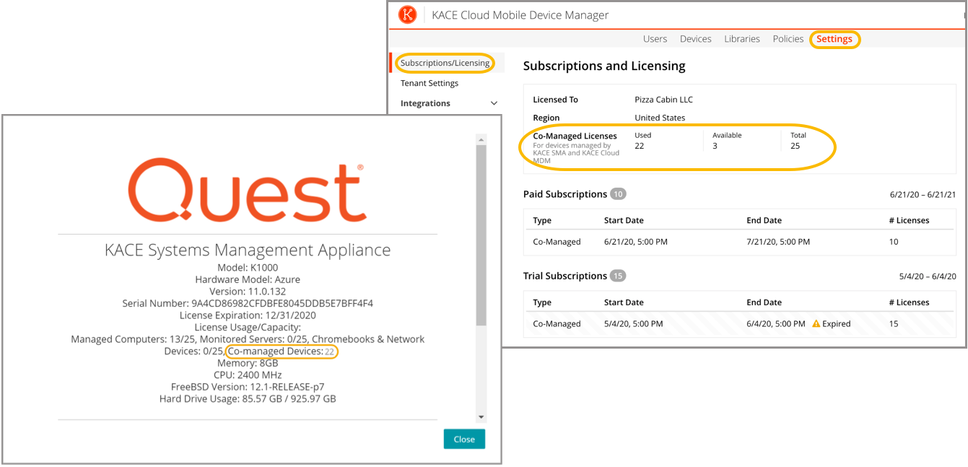Open Tenant Settings
Image resolution: width=968 pixels, height=467 pixels.
[431, 83]
